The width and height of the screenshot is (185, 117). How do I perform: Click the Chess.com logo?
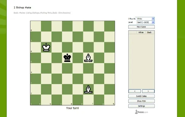(141, 112)
